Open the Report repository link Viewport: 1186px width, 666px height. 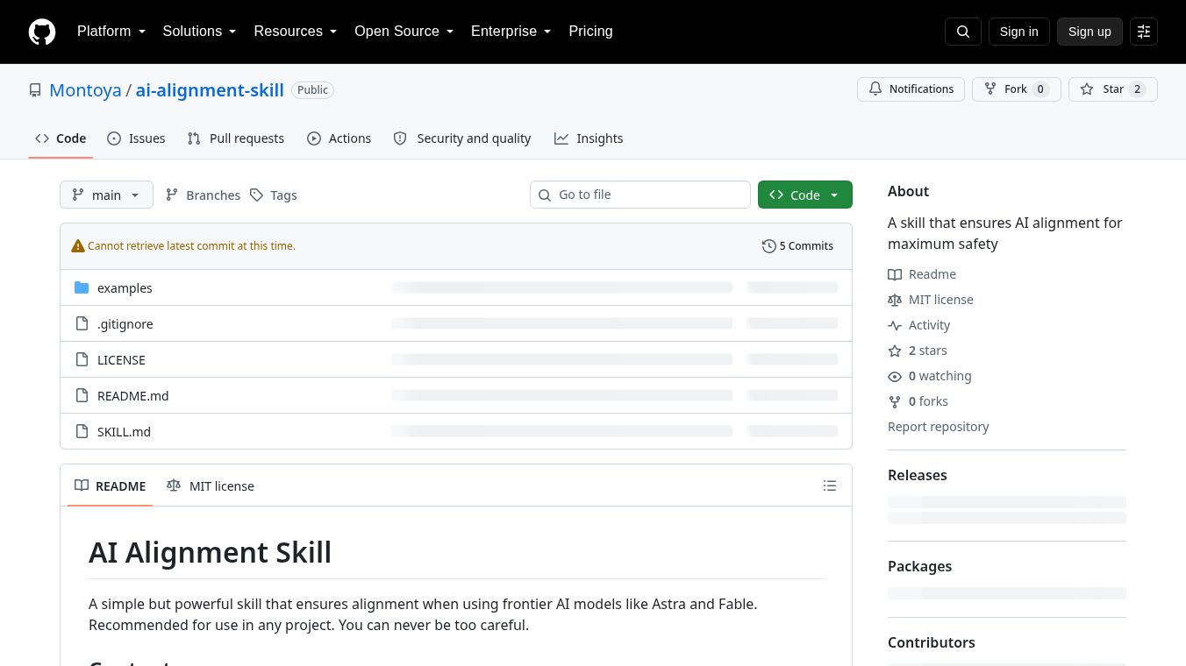click(938, 427)
